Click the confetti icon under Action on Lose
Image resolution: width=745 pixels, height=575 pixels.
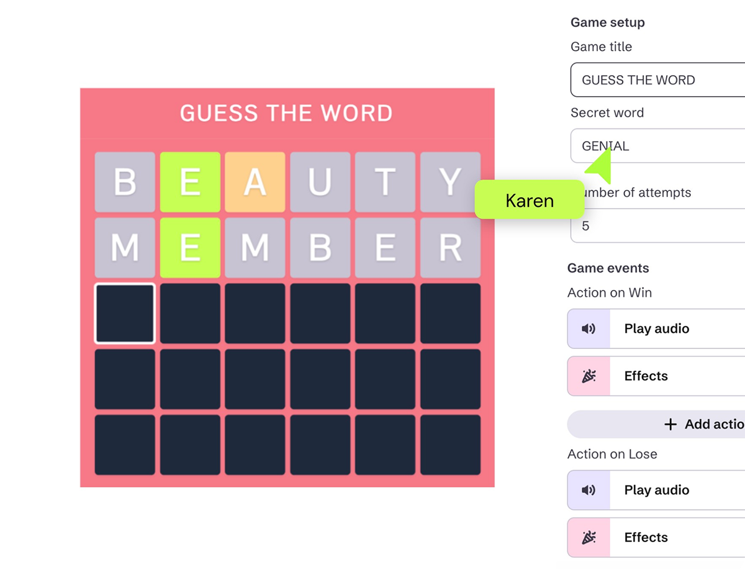pyautogui.click(x=588, y=537)
